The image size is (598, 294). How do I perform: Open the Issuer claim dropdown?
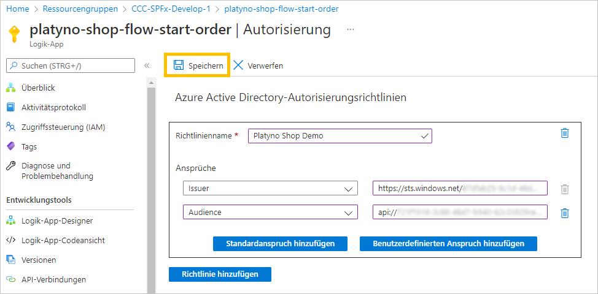pyautogui.click(x=270, y=188)
